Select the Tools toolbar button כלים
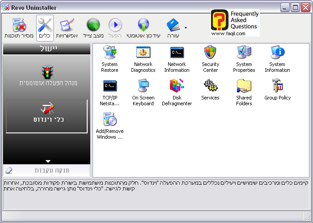The width and height of the screenshot is (313, 223). tap(45, 28)
